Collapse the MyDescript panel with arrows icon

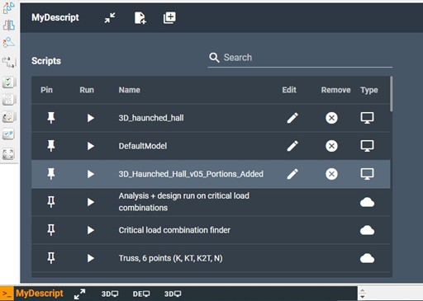click(x=110, y=18)
